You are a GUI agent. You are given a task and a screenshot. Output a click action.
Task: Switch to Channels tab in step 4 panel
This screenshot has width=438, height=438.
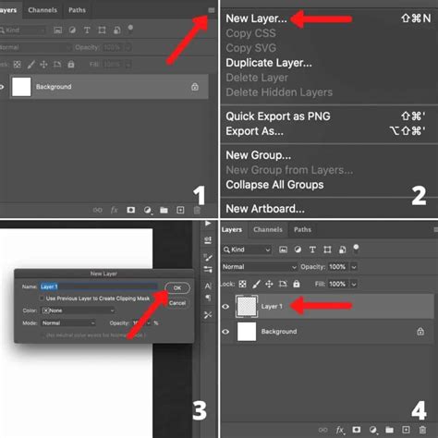coord(268,230)
